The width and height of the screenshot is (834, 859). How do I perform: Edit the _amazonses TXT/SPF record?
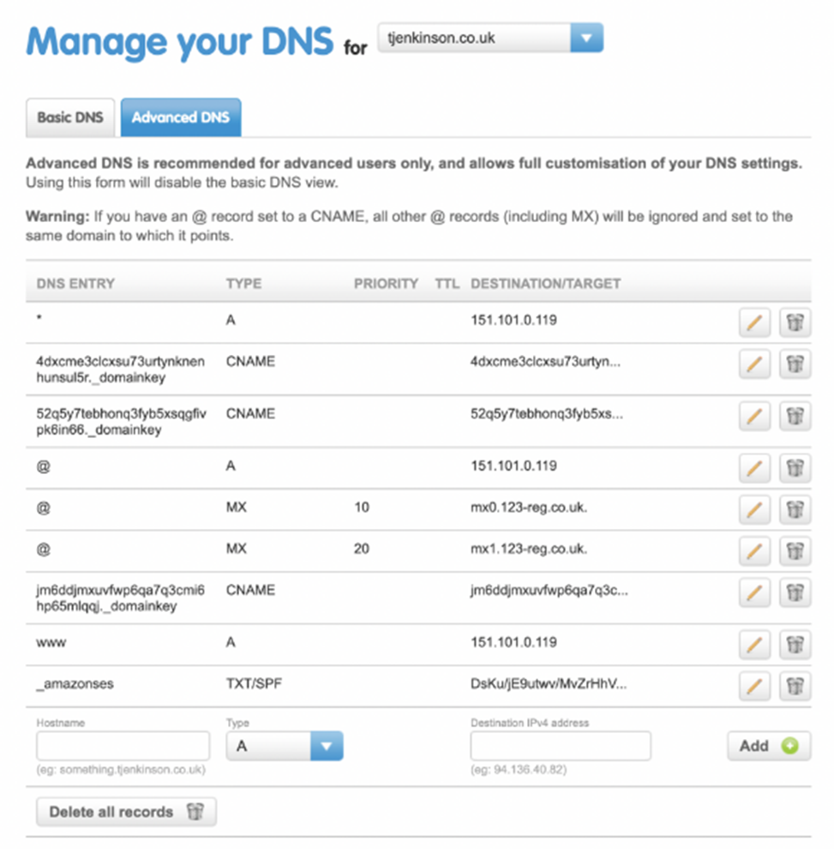point(753,685)
